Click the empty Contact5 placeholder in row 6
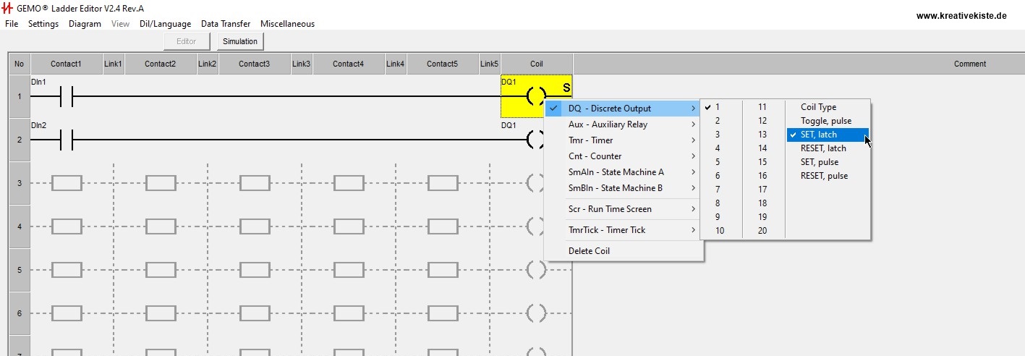 443,313
